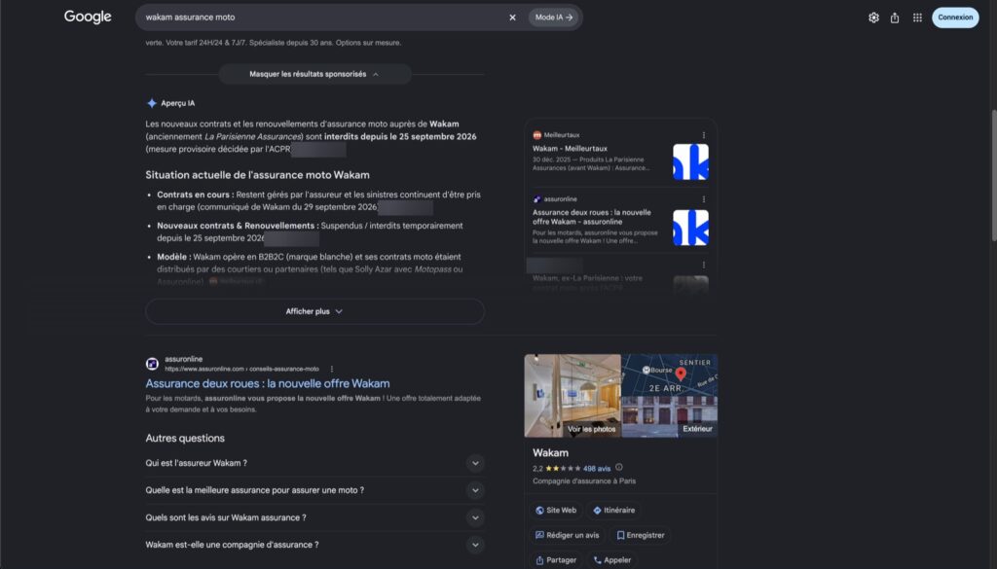
Task: Click the Partager button
Action: (556, 560)
